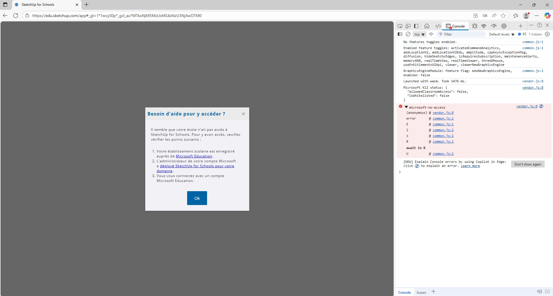
Task: Open a new browser tab
Action: tap(86, 5)
